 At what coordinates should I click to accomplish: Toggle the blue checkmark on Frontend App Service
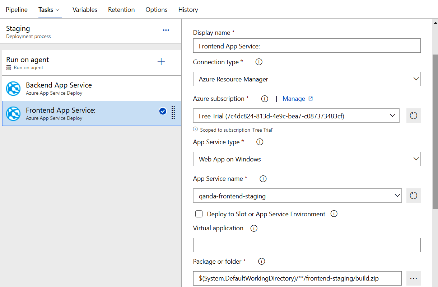[x=163, y=111]
